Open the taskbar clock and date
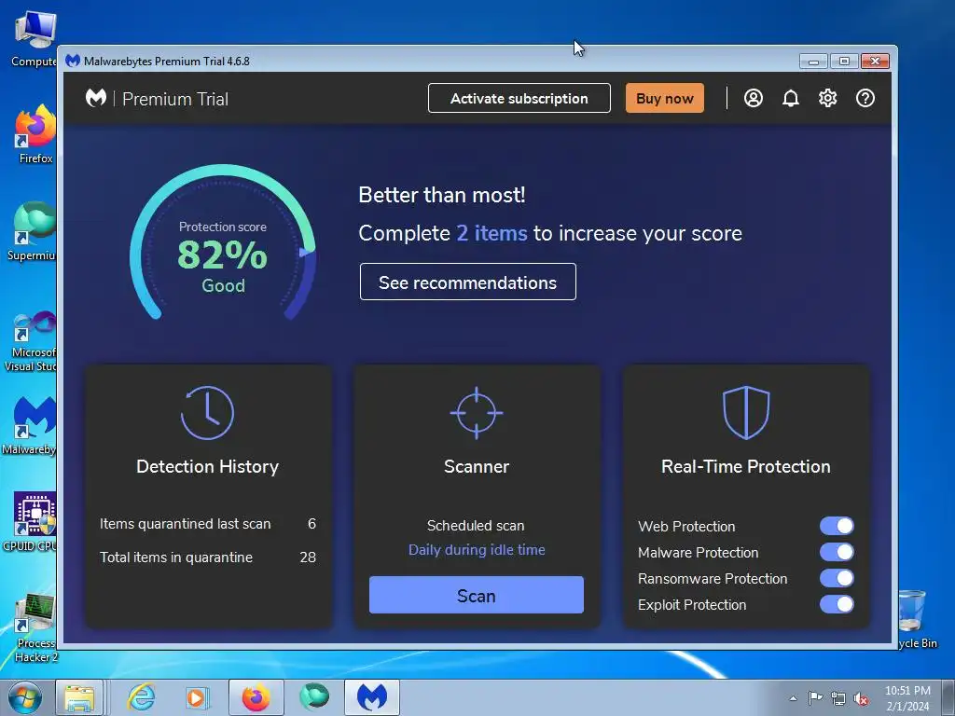 (x=907, y=698)
